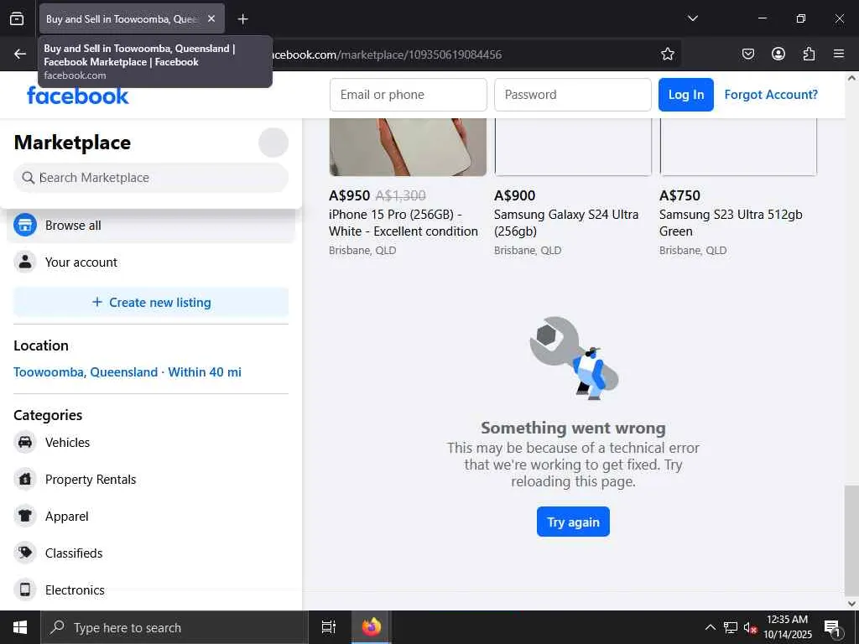Click the Browse all storefront icon
Viewport: 859px width, 644px height.
pyautogui.click(x=24, y=225)
